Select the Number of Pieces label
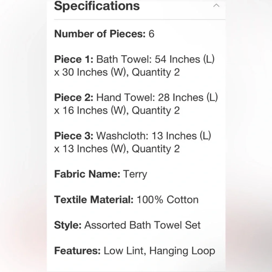This screenshot has height=272, width=272. pyautogui.click(x=100, y=34)
